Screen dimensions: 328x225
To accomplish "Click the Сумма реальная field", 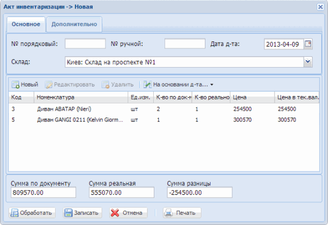I will click(121, 193).
